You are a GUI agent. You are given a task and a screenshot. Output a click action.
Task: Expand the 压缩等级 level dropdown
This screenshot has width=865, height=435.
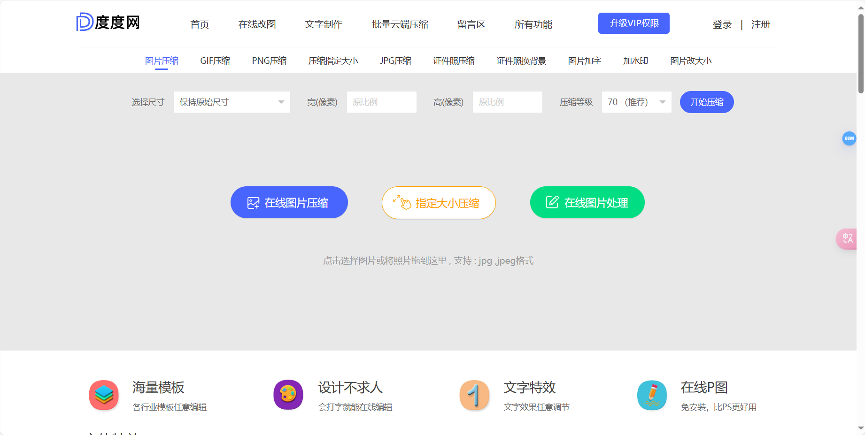[636, 102]
